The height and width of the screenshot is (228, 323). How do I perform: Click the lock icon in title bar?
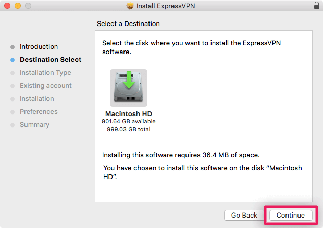tap(317, 6)
